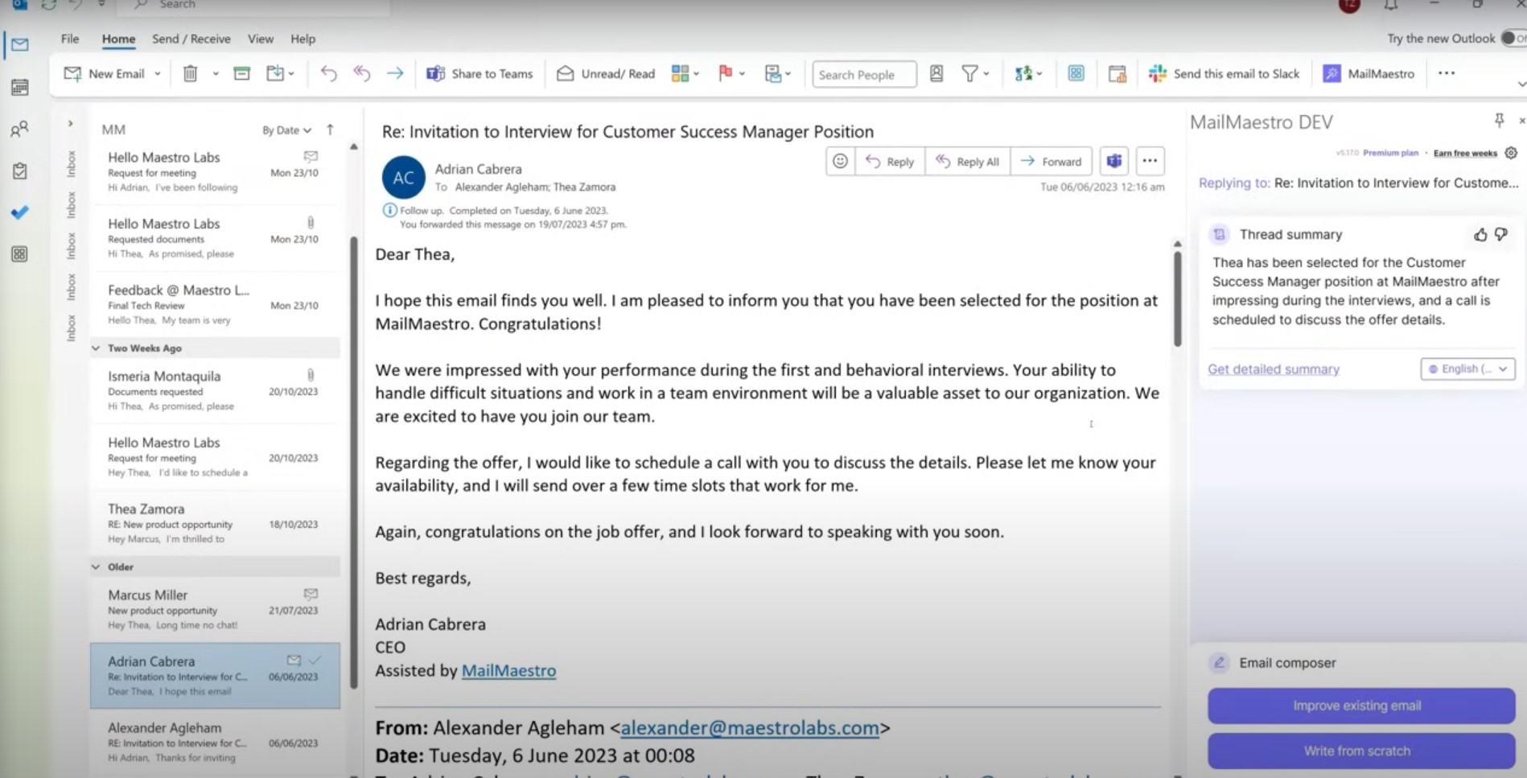Screen dimensions: 1527x778
Task: Click the Reply arrow icon in the ribbon
Action: pyautogui.click(x=328, y=74)
